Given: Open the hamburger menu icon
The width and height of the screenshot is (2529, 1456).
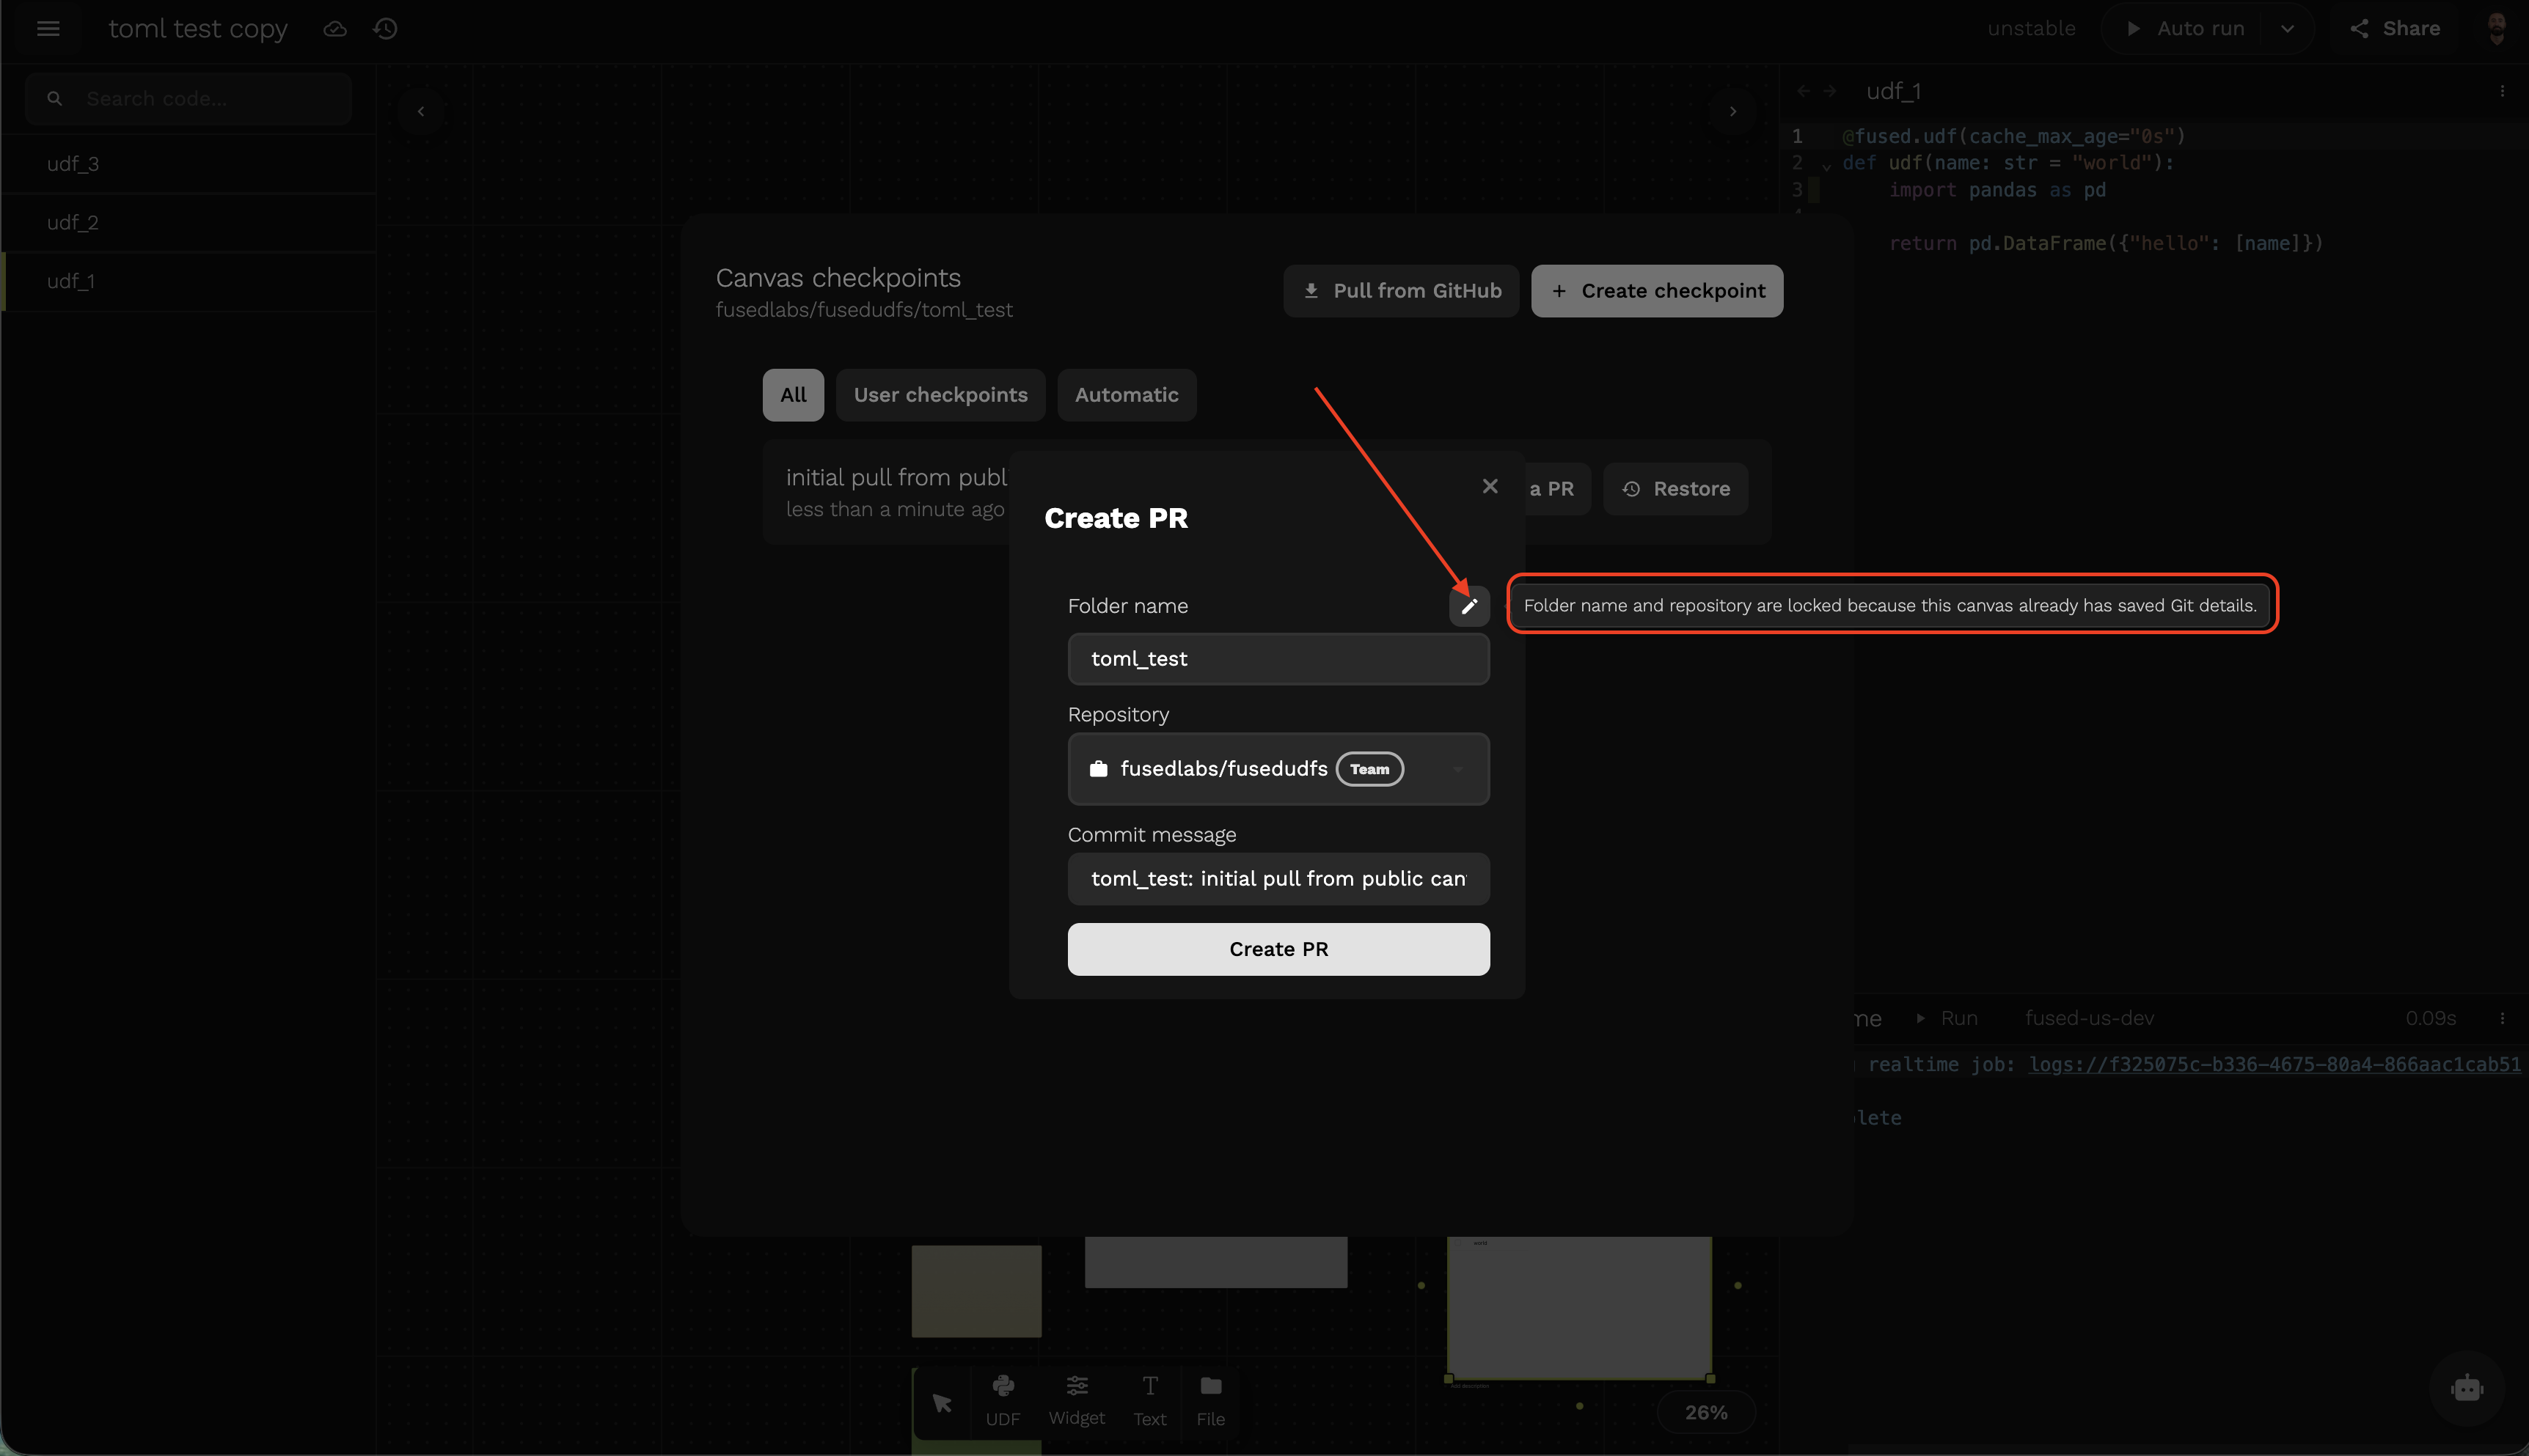Looking at the screenshot, I should click(48, 29).
